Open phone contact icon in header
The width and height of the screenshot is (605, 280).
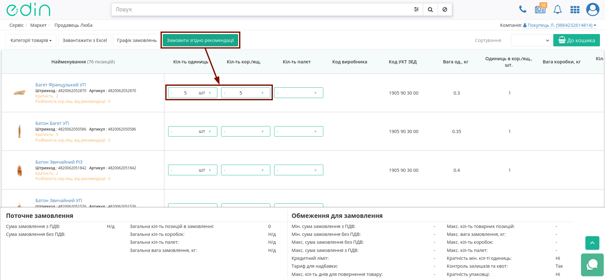click(x=523, y=9)
